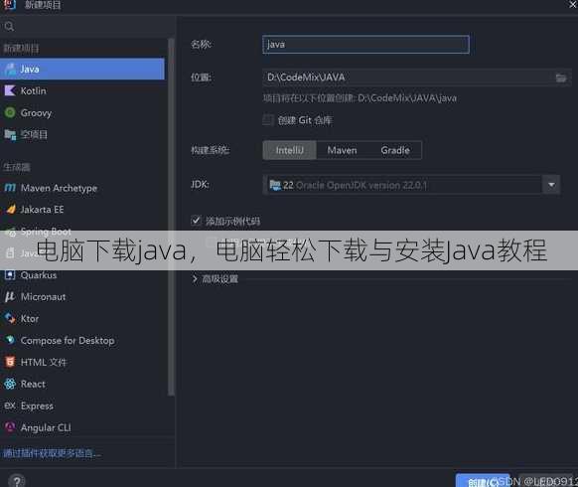Click Compose for Desktop text entry
This screenshot has width=578, height=487.
68,341
